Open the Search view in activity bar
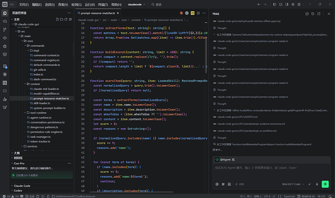The width and height of the screenshot is (335, 198). coord(5,21)
